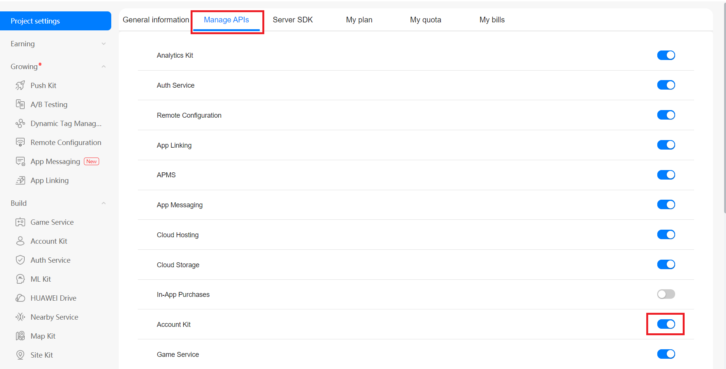Open Auth Service in the sidebar
Image resolution: width=726 pixels, height=369 pixels.
pyautogui.click(x=51, y=260)
